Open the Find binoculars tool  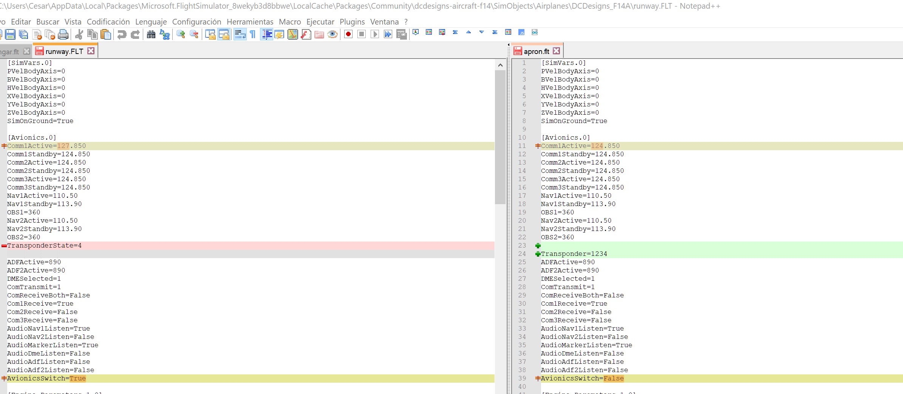click(151, 34)
